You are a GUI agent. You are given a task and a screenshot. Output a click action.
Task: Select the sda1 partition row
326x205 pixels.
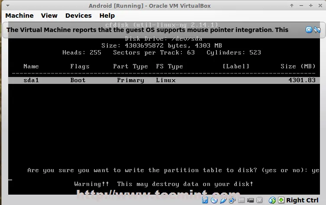[164, 80]
